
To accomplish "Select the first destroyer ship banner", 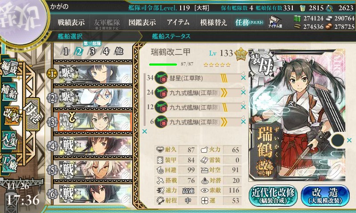I will 95,74.
